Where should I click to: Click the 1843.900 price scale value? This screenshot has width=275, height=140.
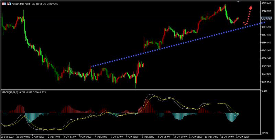pos(267,50)
